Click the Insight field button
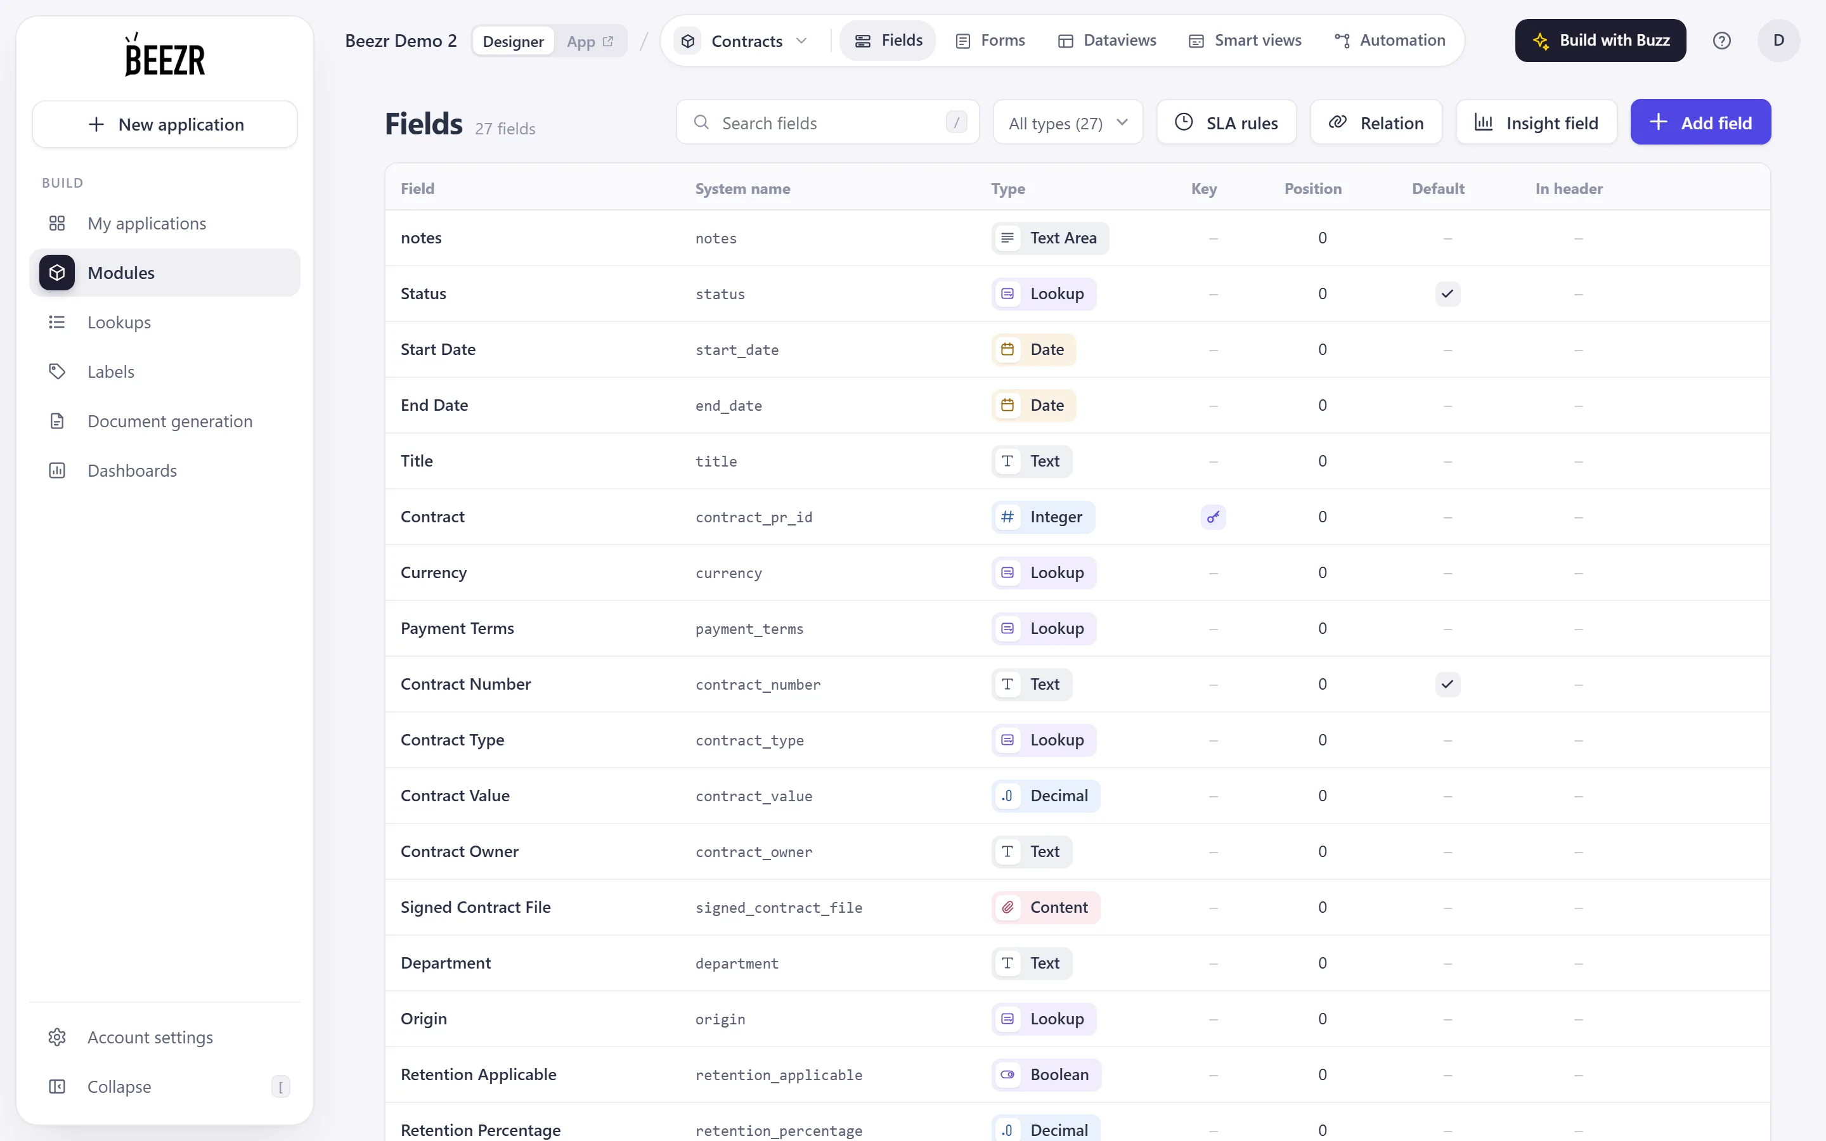Image resolution: width=1826 pixels, height=1141 pixels. coord(1536,122)
